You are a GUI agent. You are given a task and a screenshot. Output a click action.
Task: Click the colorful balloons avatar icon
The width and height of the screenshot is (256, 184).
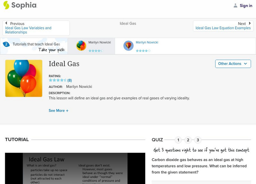(81, 46)
